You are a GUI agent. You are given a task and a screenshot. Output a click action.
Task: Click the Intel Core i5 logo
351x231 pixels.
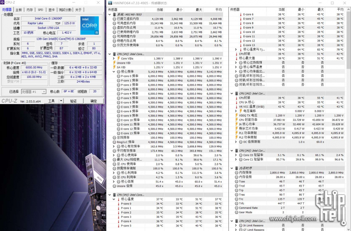90,25
